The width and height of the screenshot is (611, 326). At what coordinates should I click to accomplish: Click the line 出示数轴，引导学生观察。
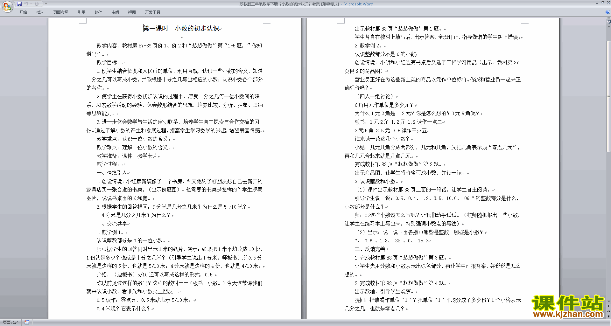click(384, 291)
